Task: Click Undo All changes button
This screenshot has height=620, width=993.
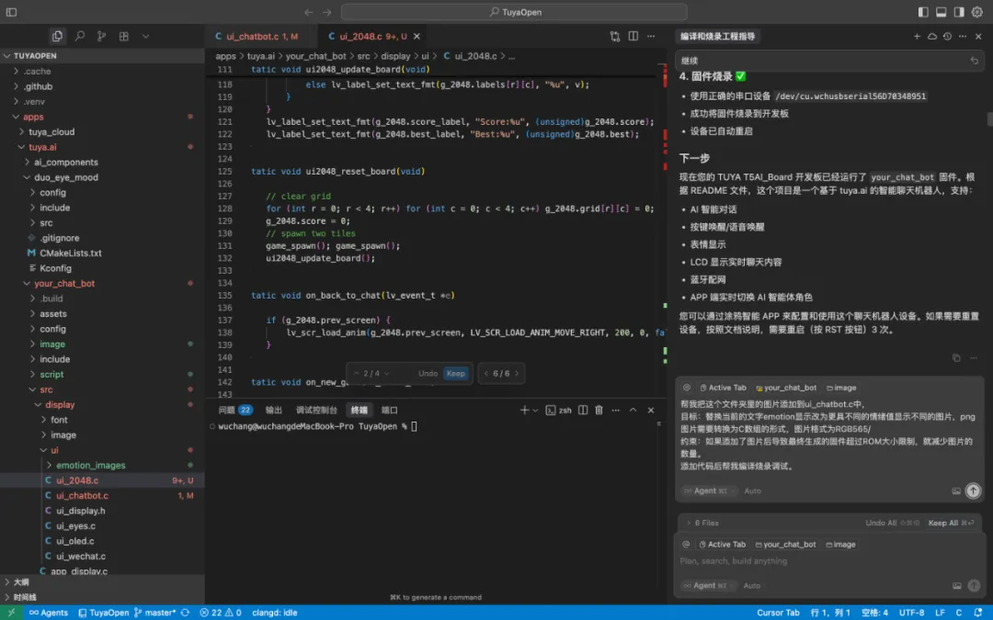Action: [892, 523]
